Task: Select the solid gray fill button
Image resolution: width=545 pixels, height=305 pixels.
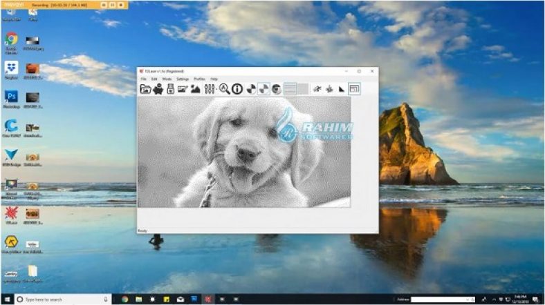Action: coord(303,89)
